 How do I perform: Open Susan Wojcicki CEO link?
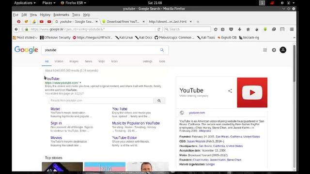click(196, 141)
